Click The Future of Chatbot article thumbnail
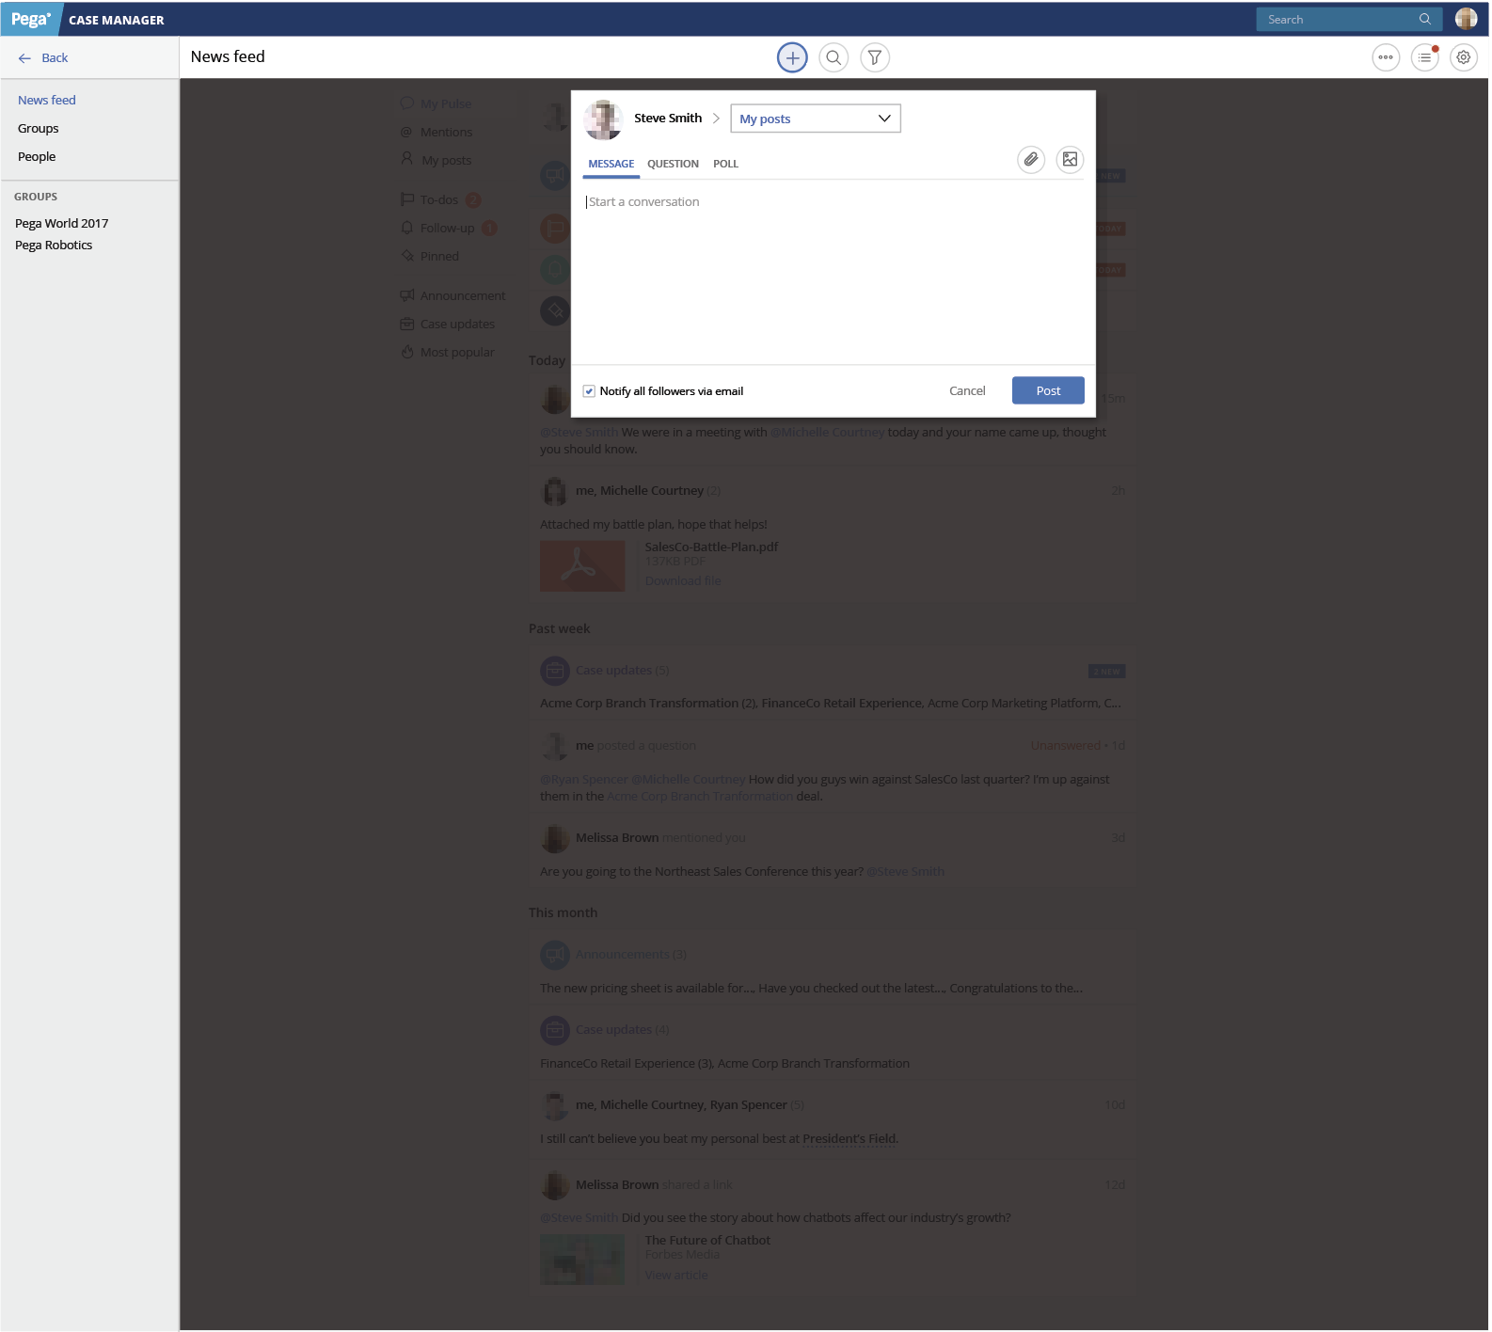Viewport: 1492px width, 1332px height. click(582, 1260)
